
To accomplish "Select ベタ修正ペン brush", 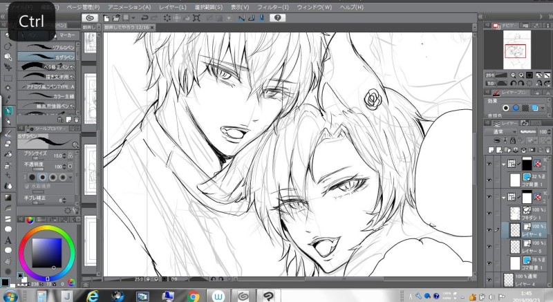I will pyautogui.click(x=46, y=66).
